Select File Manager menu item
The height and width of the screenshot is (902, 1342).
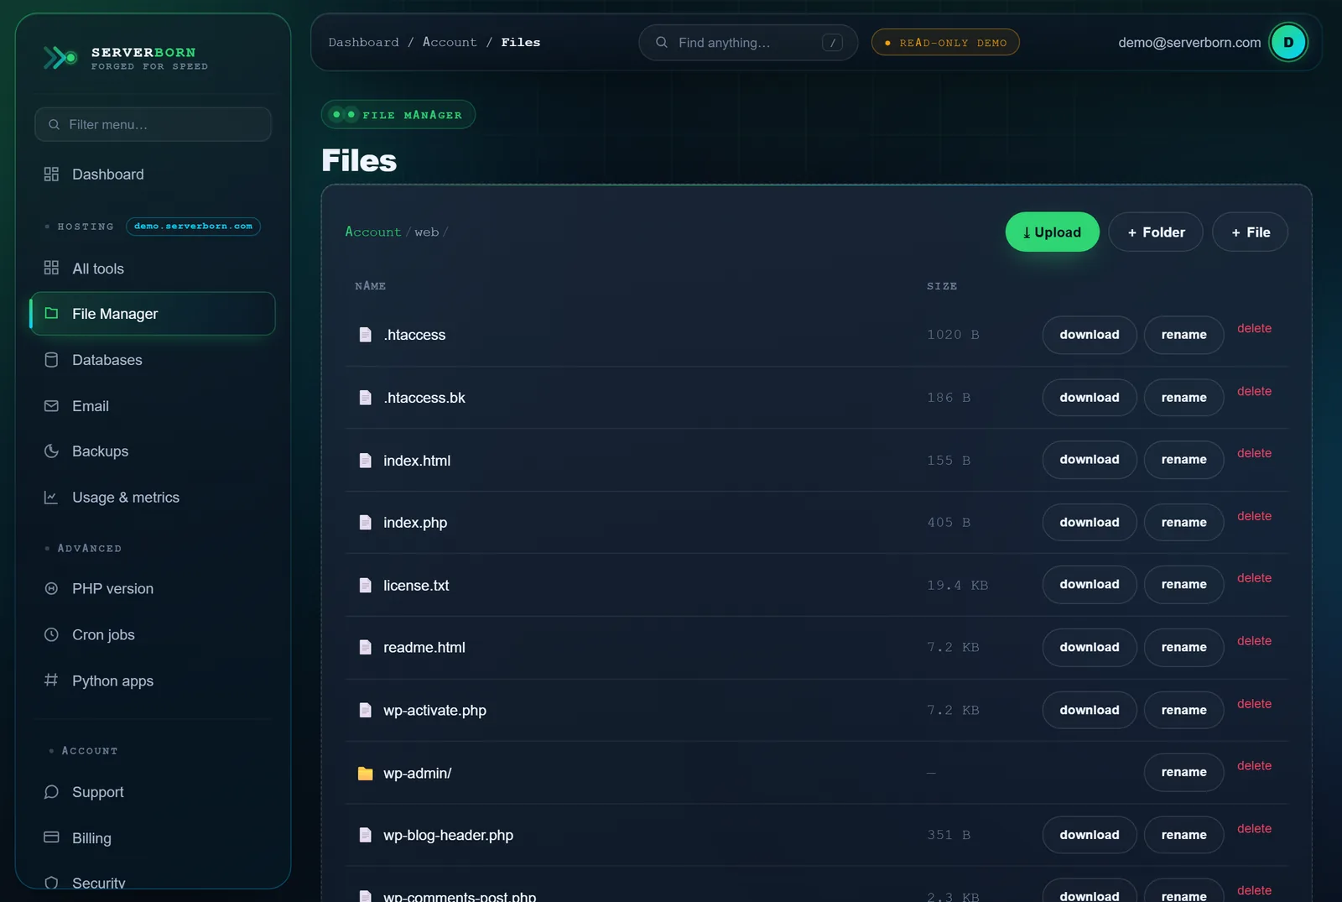coord(153,313)
